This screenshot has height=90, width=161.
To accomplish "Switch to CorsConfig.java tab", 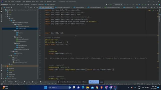I will [x=143, y=7].
